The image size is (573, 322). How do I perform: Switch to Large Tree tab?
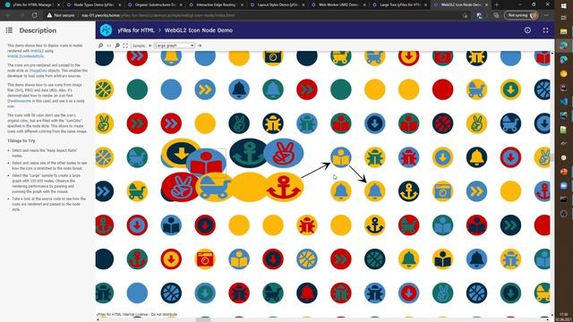point(399,5)
